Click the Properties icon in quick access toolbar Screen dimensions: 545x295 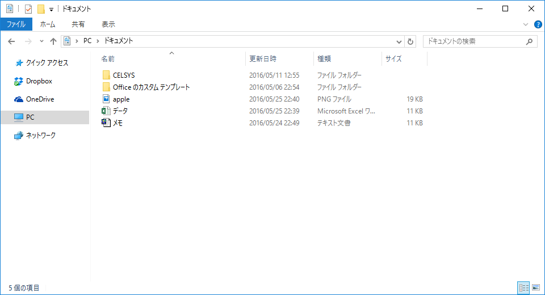click(x=28, y=9)
